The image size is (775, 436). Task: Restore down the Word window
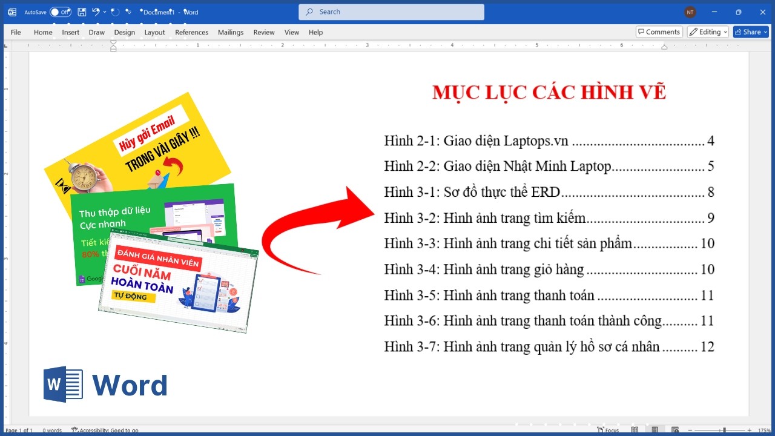click(x=738, y=12)
